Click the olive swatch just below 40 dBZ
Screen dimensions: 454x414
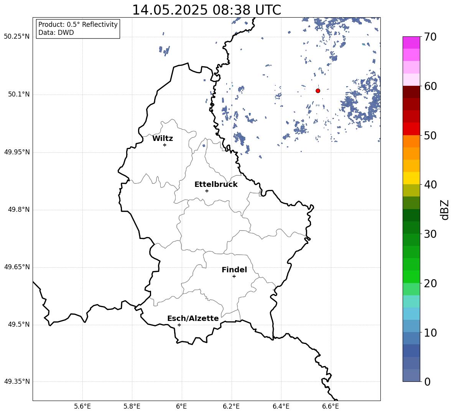coord(411,190)
